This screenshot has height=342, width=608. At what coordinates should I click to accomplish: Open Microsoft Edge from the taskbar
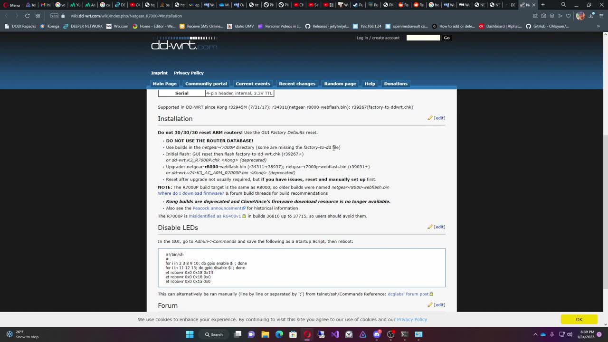279,334
